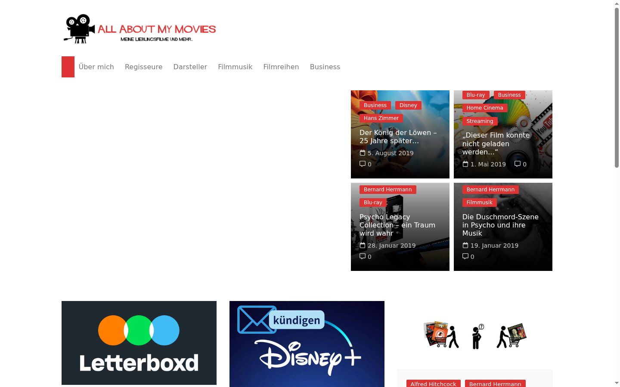Click the date '1. Mai 2019'
The image size is (620, 387).
pos(488,164)
